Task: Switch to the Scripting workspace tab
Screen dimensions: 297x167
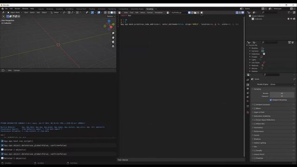Action: 149,9
